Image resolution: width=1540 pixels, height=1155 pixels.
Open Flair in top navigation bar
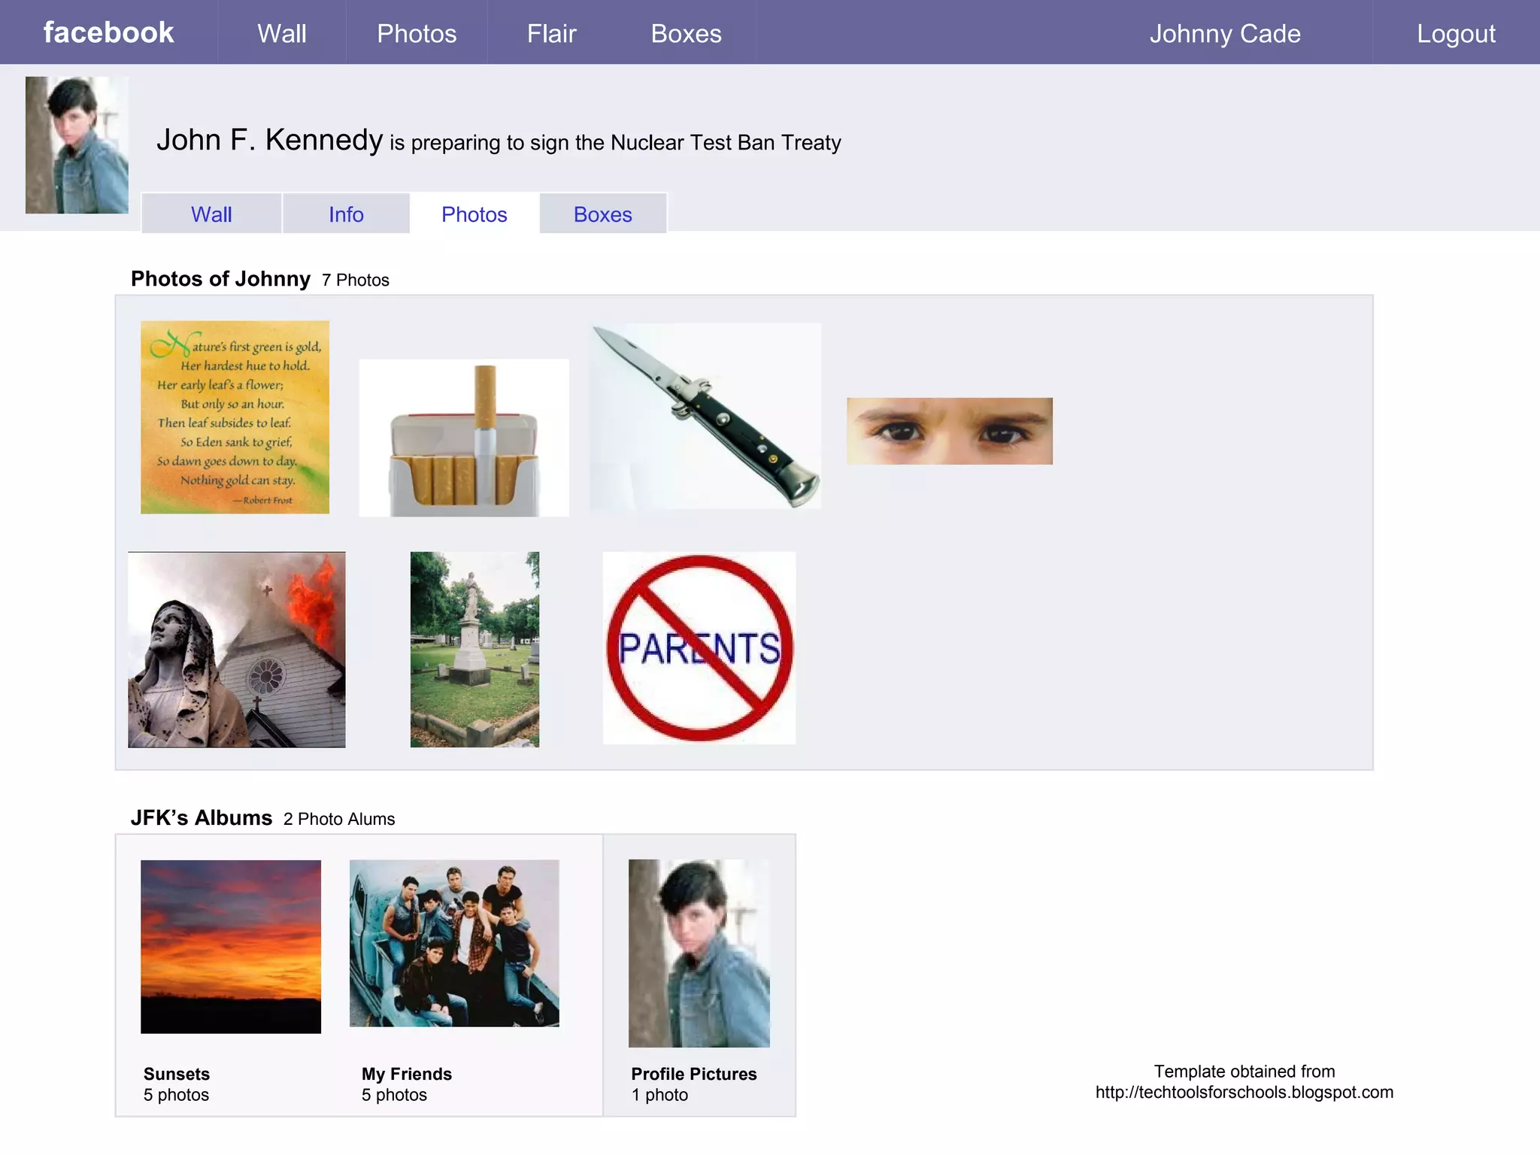tap(551, 34)
